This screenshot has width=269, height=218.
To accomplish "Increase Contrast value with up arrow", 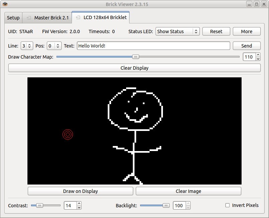I will pos(79,204).
